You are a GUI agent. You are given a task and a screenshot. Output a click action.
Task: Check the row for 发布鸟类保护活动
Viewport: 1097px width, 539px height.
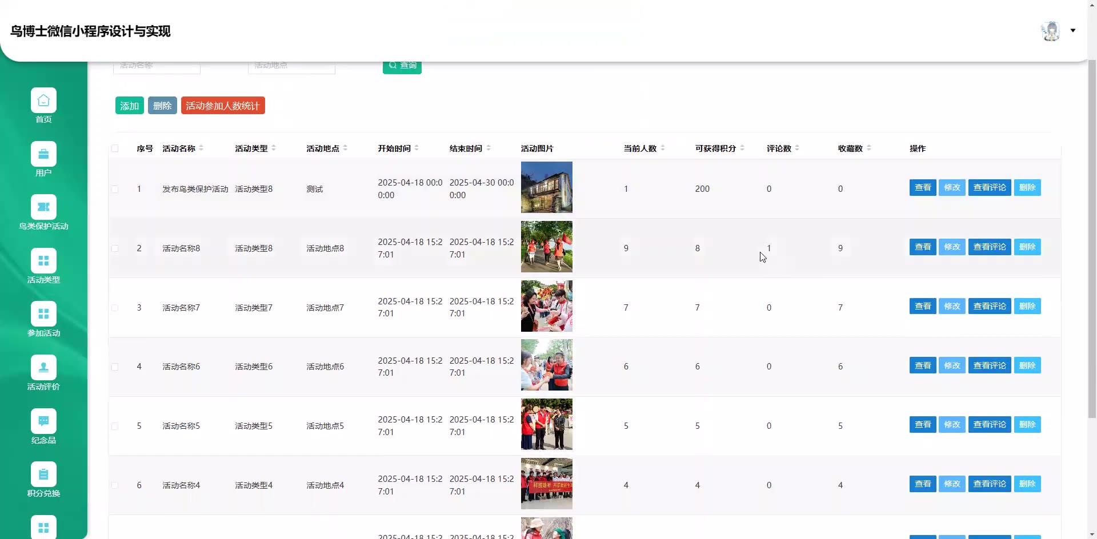115,189
